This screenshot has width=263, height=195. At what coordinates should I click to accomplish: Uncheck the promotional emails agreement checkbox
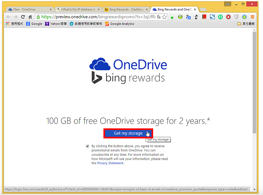coord(87,146)
